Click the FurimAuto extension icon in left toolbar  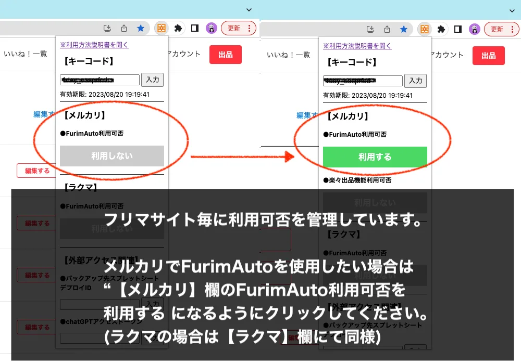click(x=162, y=28)
